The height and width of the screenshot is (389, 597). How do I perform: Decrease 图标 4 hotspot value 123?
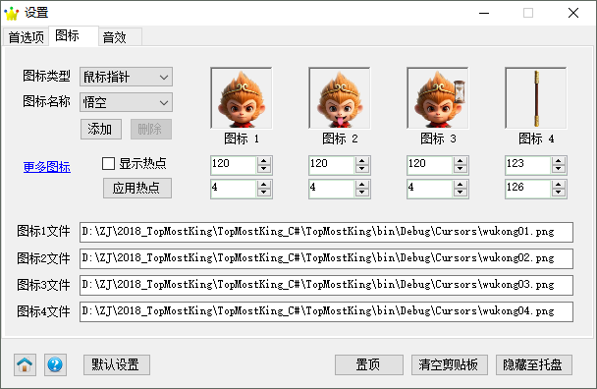click(x=559, y=169)
